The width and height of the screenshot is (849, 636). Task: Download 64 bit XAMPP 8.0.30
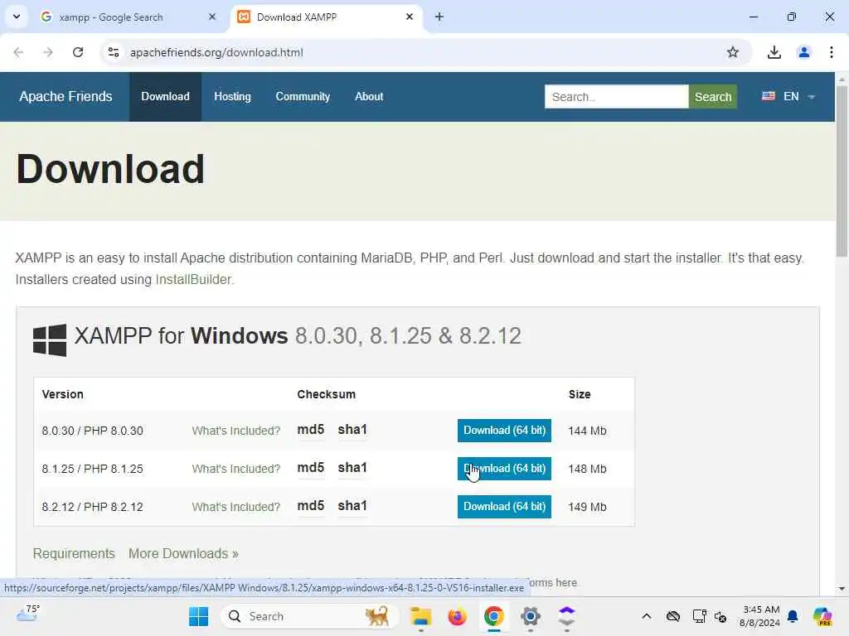[504, 431]
